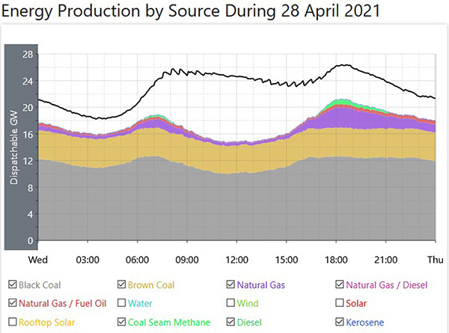Check the Wind checkbox

pyautogui.click(x=231, y=304)
